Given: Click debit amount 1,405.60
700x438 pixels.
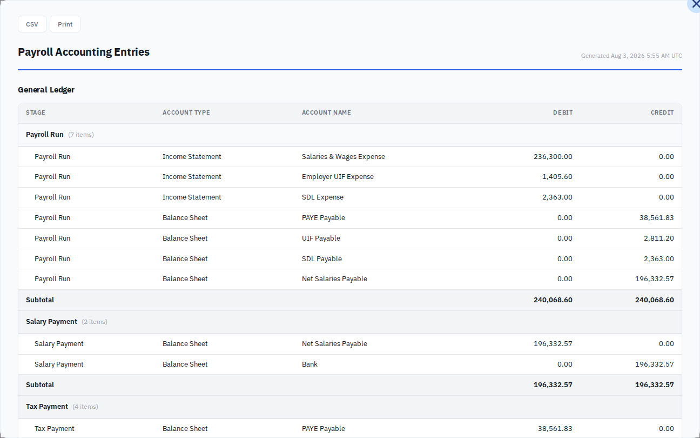Looking at the screenshot, I should [x=557, y=177].
